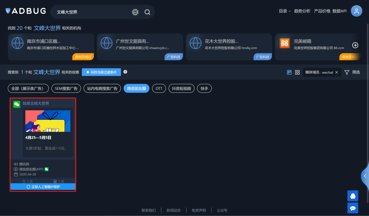The width and height of the screenshot is (369, 216).
Task: Click the 广州世文厨具有... organization title
Action: pos(133,41)
